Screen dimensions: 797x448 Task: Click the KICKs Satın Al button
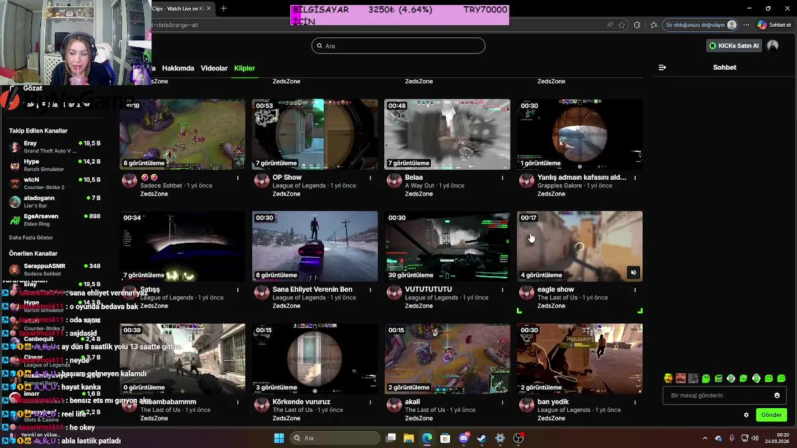click(734, 45)
